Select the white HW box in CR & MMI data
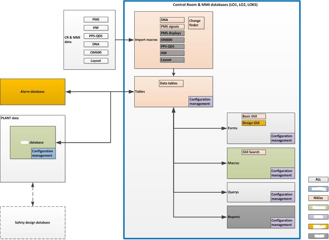The image size is (329, 240). (x=96, y=28)
